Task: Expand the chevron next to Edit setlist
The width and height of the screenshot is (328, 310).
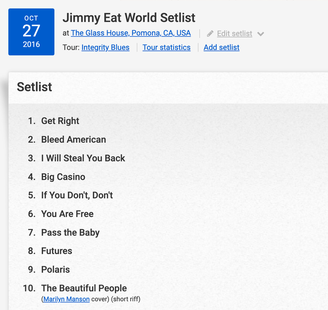Action: [261, 34]
